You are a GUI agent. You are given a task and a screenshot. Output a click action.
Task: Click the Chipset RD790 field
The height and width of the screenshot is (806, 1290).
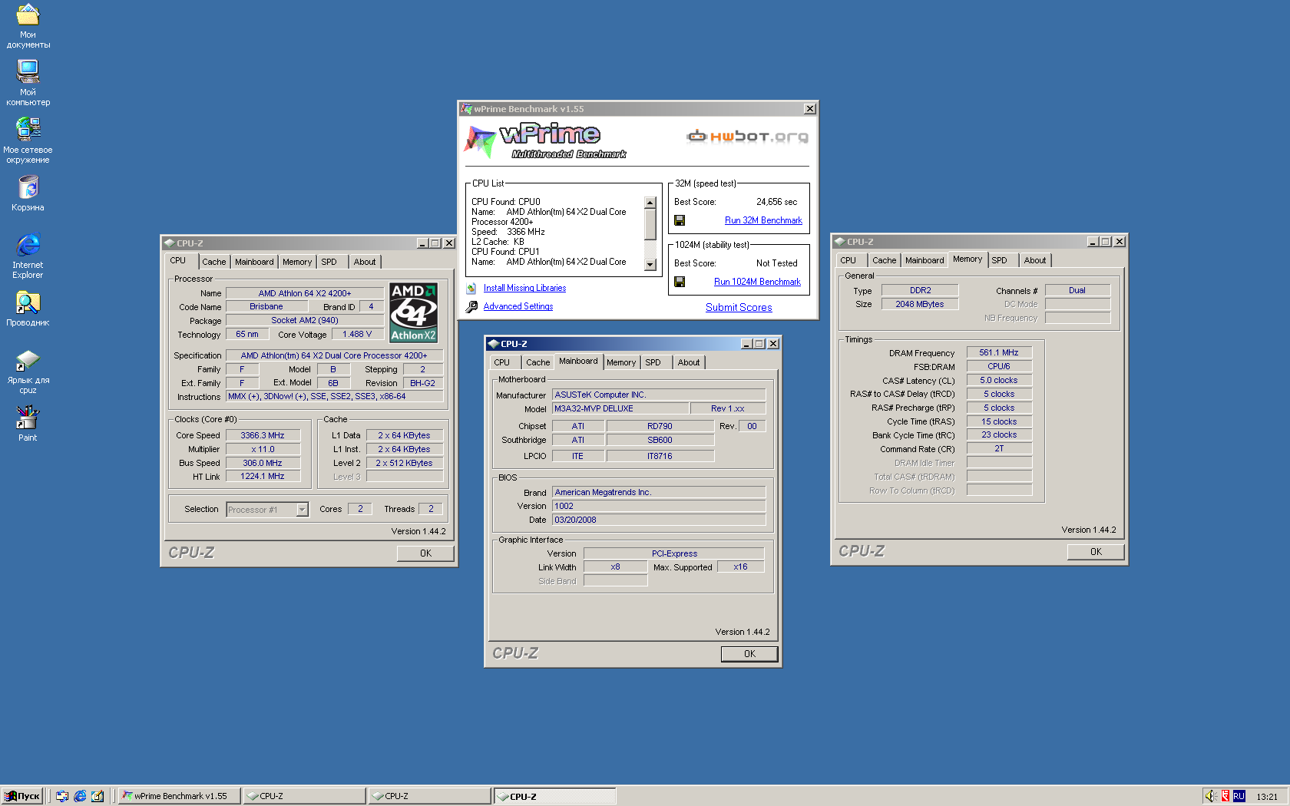(660, 426)
